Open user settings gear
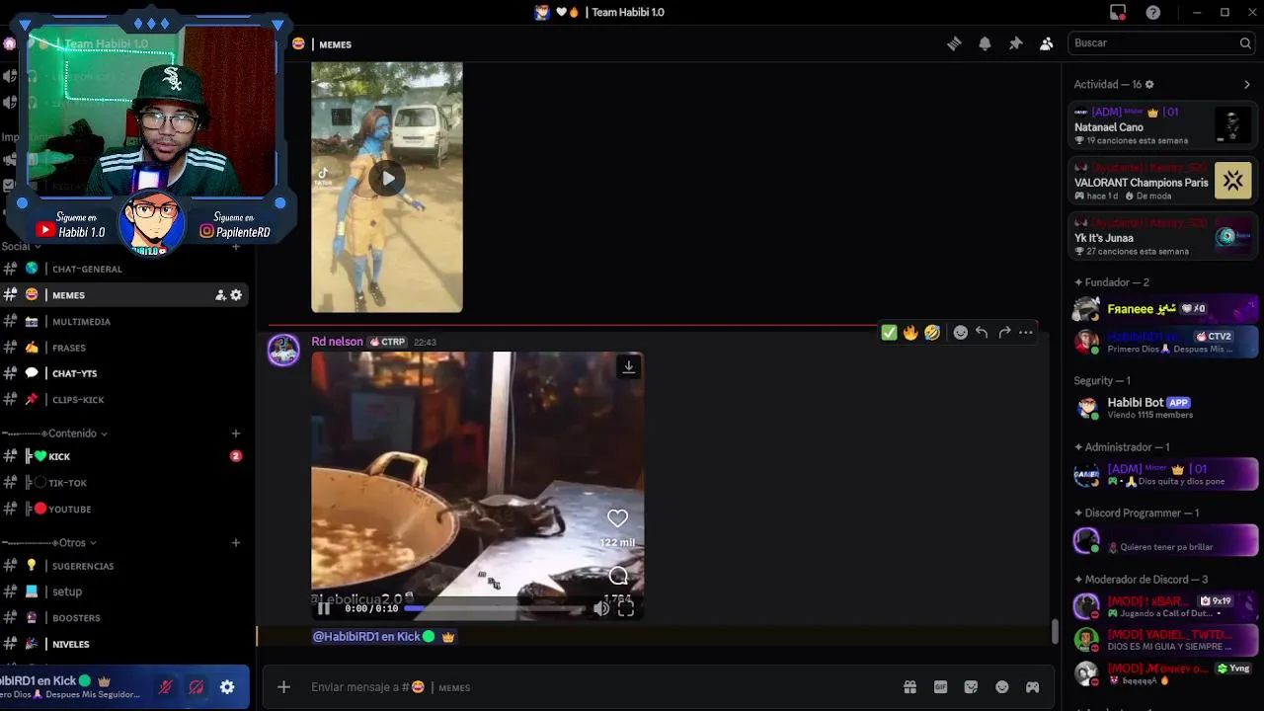 (227, 687)
